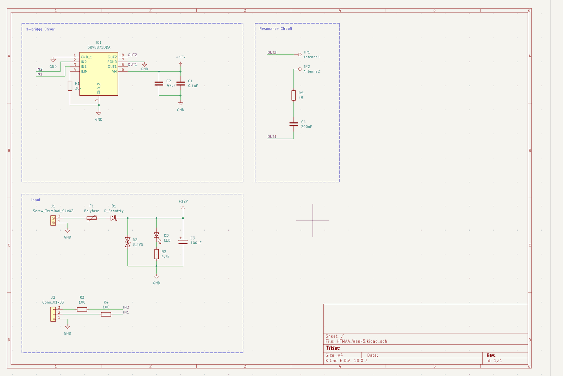Image resolution: width=563 pixels, height=376 pixels.
Task: Select resistor R1 30k symbol
Action: pyautogui.click(x=70, y=86)
